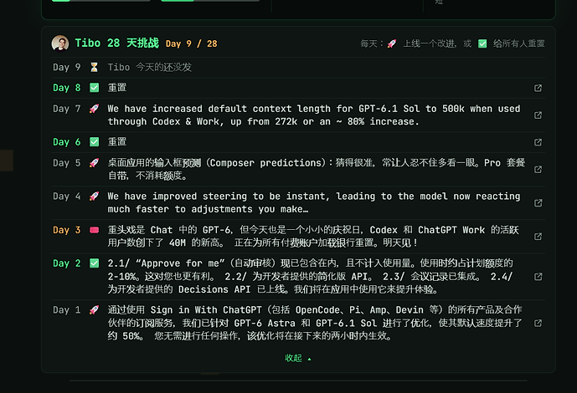Select the Day 5 label
Image resolution: width=577 pixels, height=393 pixels.
[x=67, y=163]
